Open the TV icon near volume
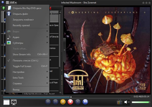This screenshot has width=152, height=107. tap(119, 102)
